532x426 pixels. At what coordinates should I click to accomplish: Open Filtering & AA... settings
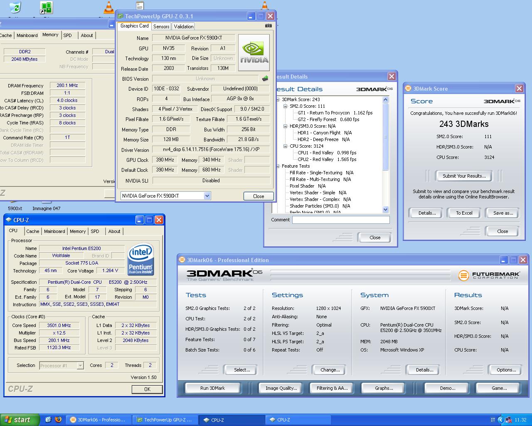pos(332,388)
